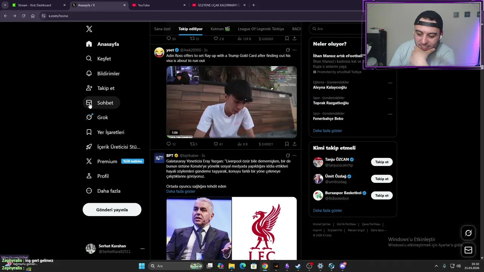Switch to YouTube browser tab
Image resolution: width=484 pixels, height=272 pixels.
159,5
